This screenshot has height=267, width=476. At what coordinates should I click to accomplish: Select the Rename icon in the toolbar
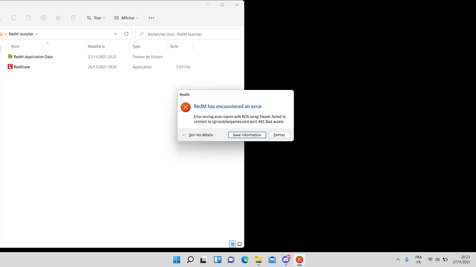tap(43, 17)
